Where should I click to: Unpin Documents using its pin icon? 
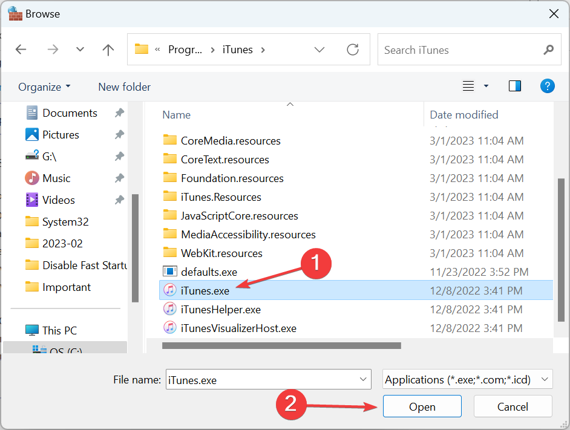click(x=119, y=113)
